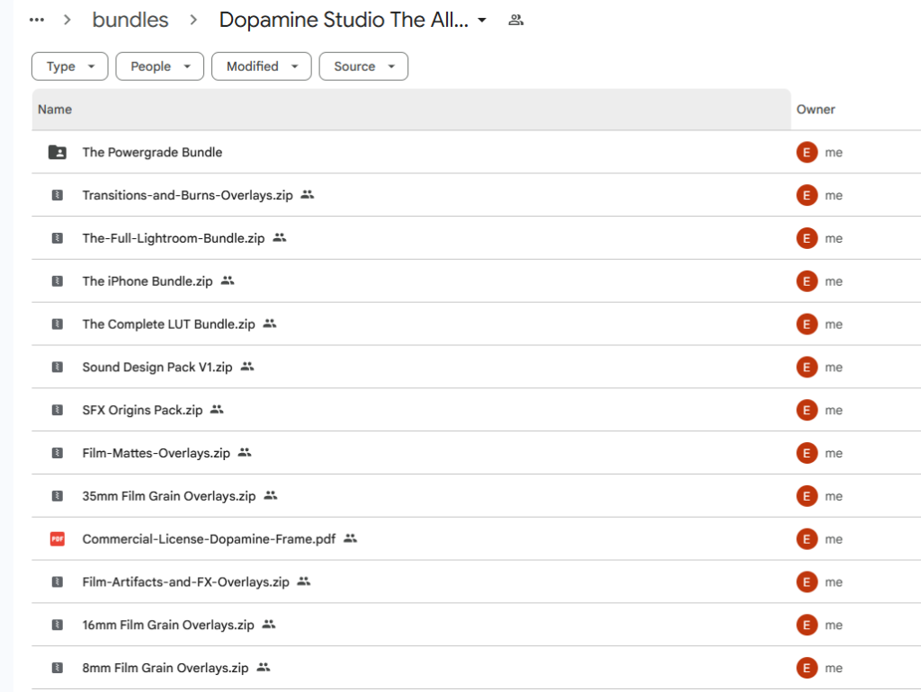Image resolution: width=921 pixels, height=692 pixels.
Task: Open the Type filter dropdown
Action: 70,67
